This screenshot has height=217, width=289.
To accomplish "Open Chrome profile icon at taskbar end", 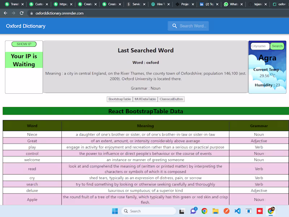I will (x=271, y=210).
